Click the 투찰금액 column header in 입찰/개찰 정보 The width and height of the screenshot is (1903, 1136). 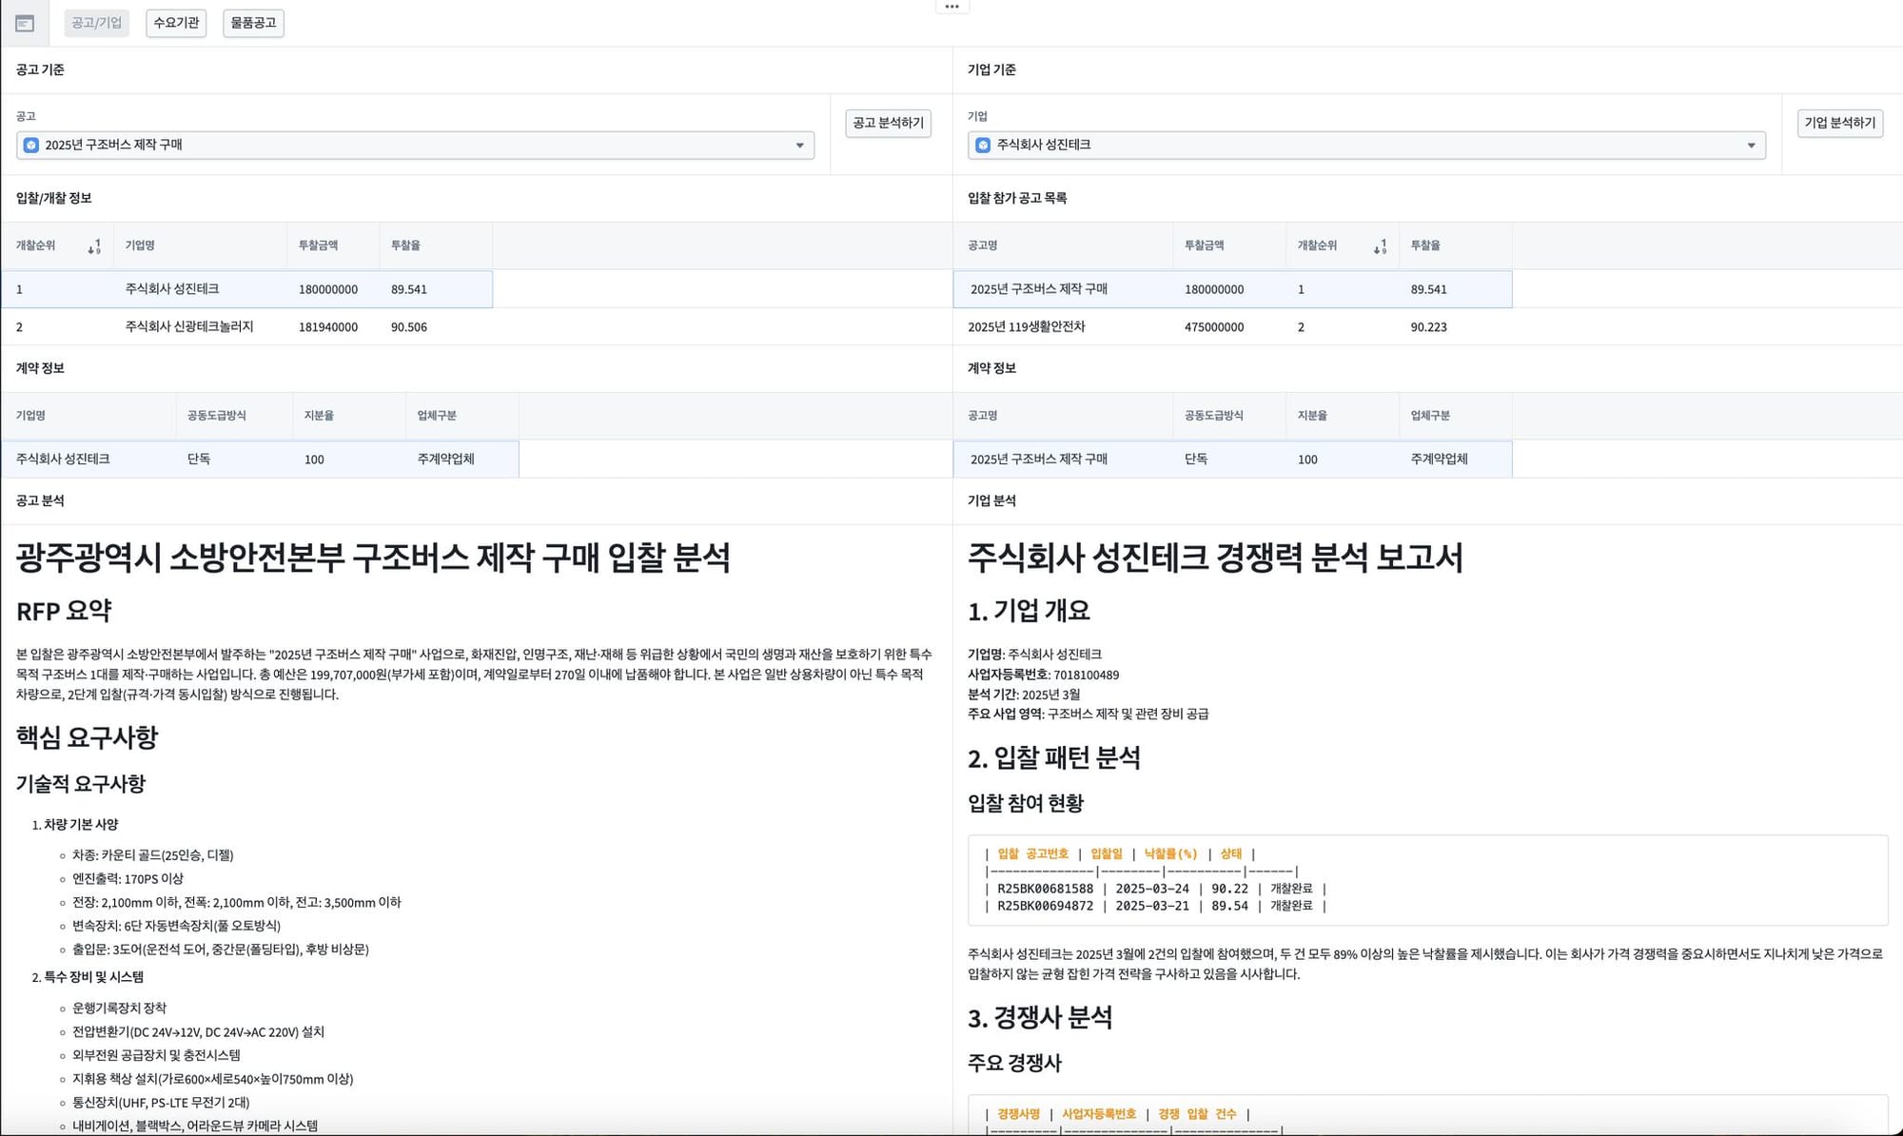coord(318,245)
